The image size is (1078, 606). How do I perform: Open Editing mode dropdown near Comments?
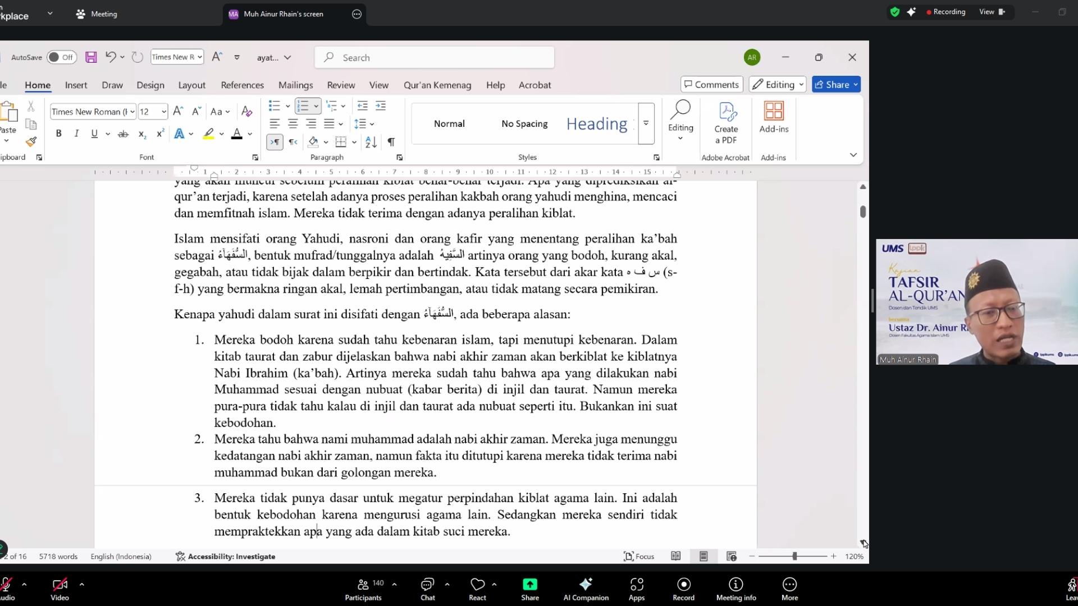[x=777, y=84]
